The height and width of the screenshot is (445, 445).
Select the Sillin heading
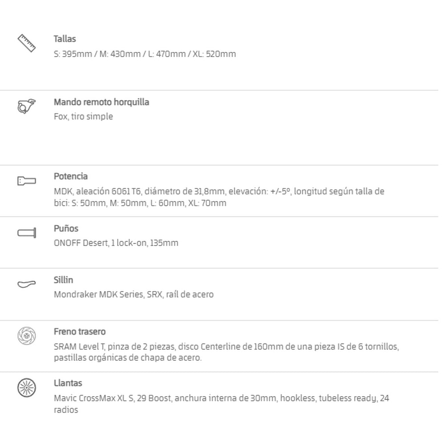point(63,280)
